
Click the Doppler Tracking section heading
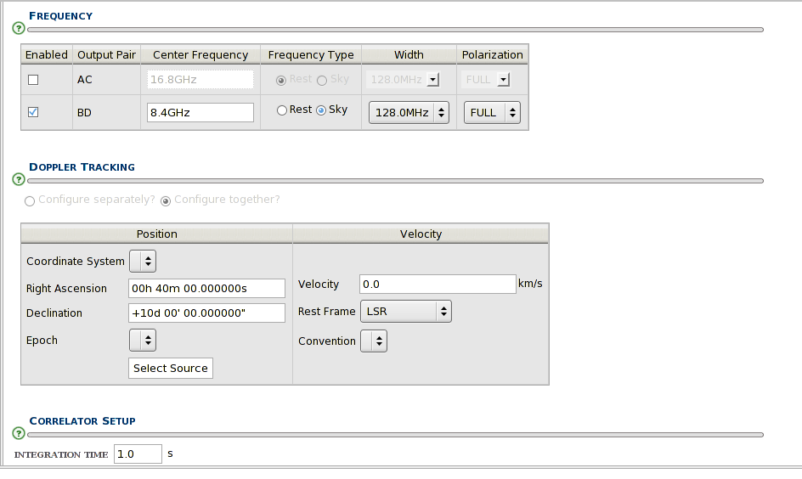coord(82,167)
